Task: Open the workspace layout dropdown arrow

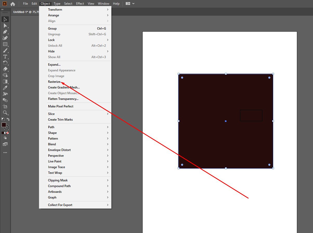Action: (134, 4)
